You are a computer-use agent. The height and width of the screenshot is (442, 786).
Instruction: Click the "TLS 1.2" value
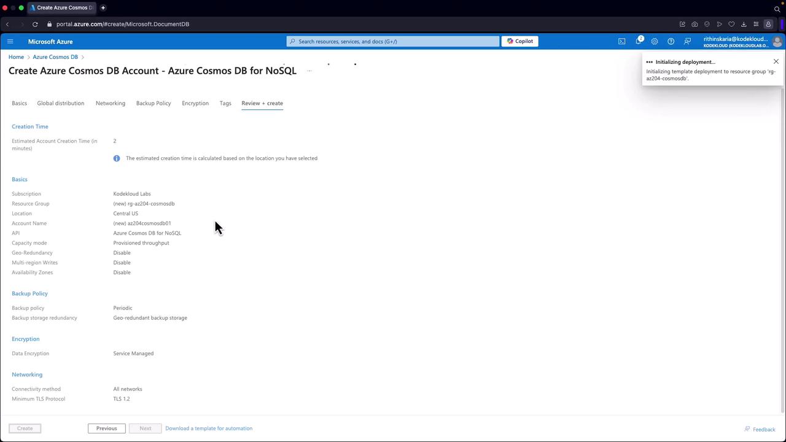[122, 399]
